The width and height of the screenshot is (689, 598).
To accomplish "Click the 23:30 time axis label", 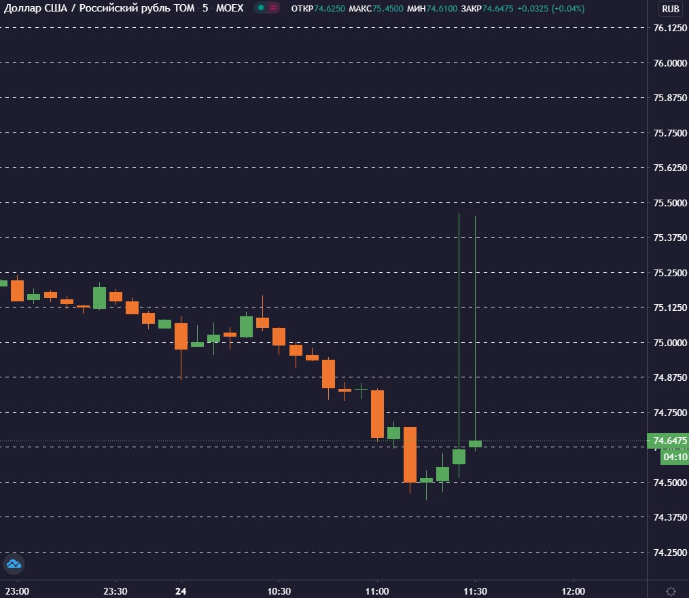I will tap(115, 591).
